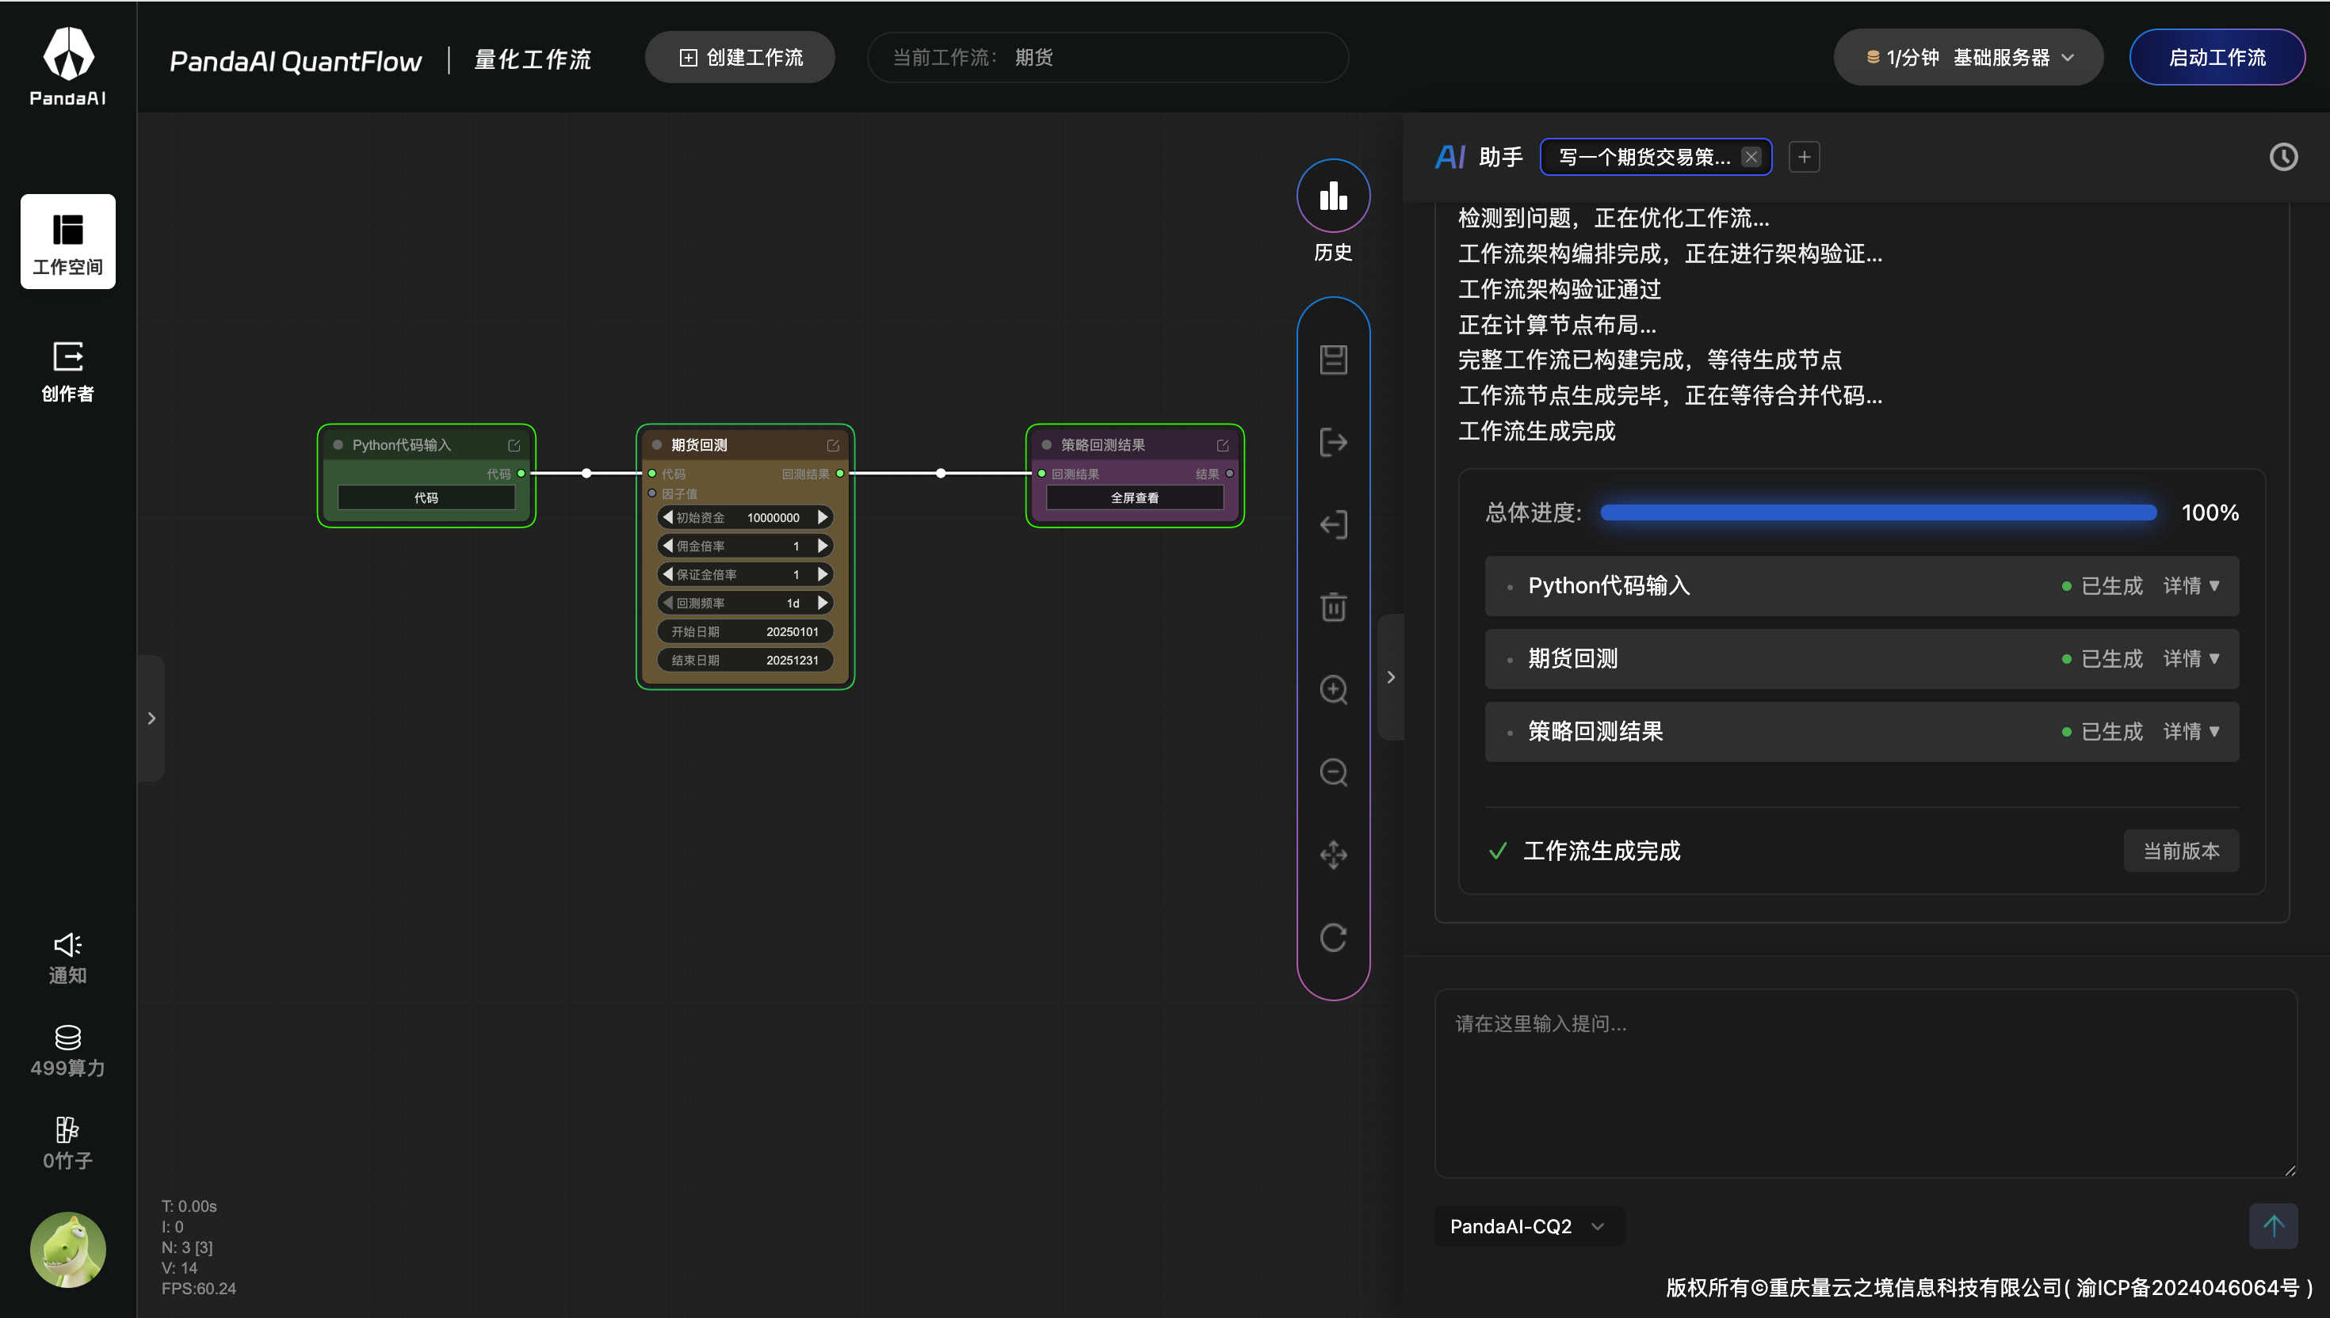2330x1318 pixels.
Task: Open the 通知 notifications panel
Action: point(68,958)
